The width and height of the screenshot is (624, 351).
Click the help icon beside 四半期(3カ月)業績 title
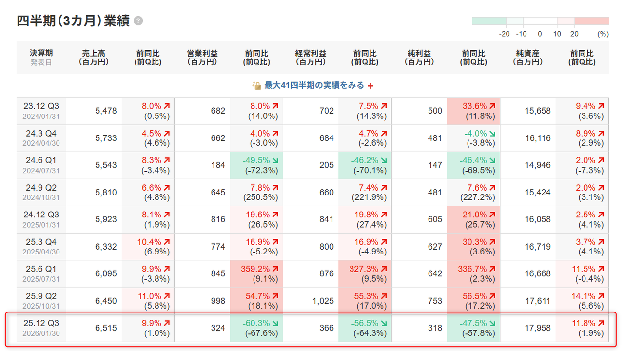138,21
